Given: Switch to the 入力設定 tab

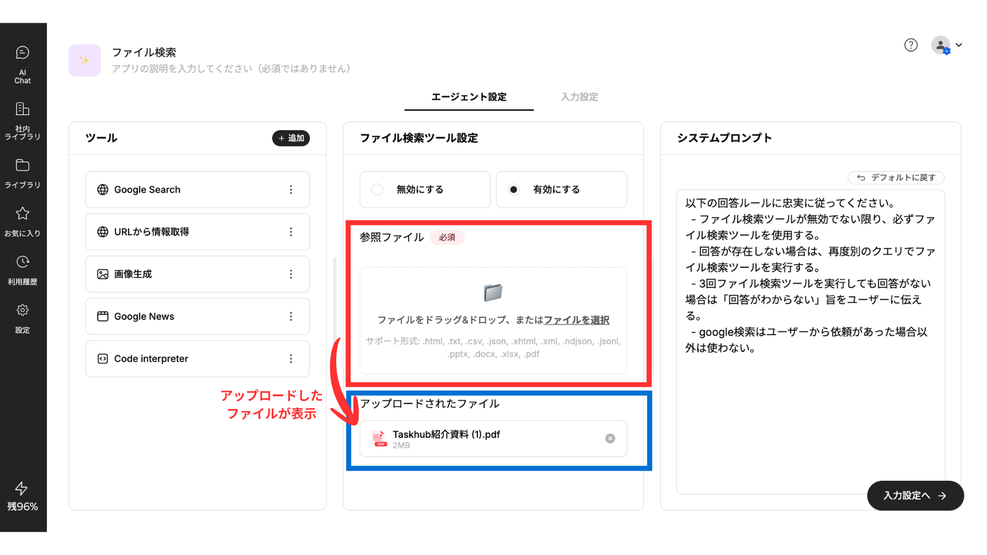Looking at the screenshot, I should pos(579,97).
